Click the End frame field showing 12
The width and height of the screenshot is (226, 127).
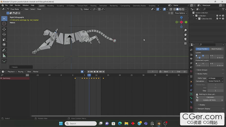181,72
